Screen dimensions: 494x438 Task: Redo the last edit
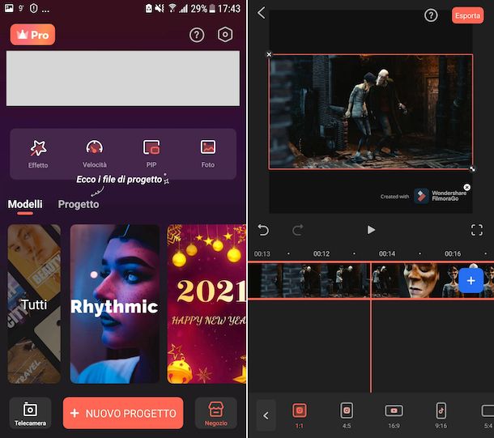[298, 230]
